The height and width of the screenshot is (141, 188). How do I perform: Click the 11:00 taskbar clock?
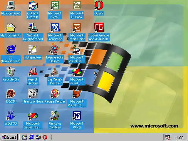(x=179, y=137)
